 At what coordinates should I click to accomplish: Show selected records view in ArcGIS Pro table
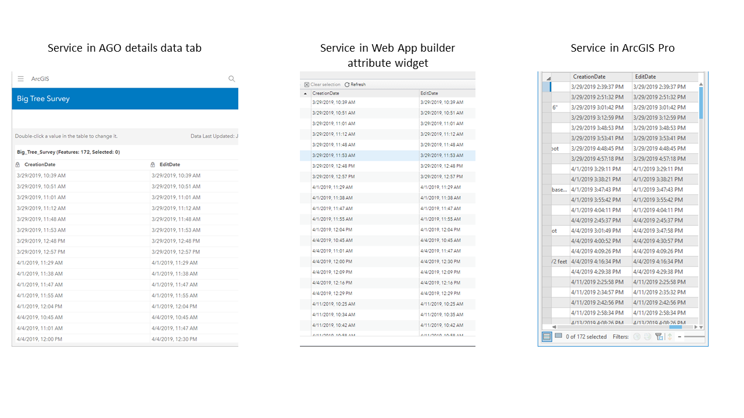(559, 336)
